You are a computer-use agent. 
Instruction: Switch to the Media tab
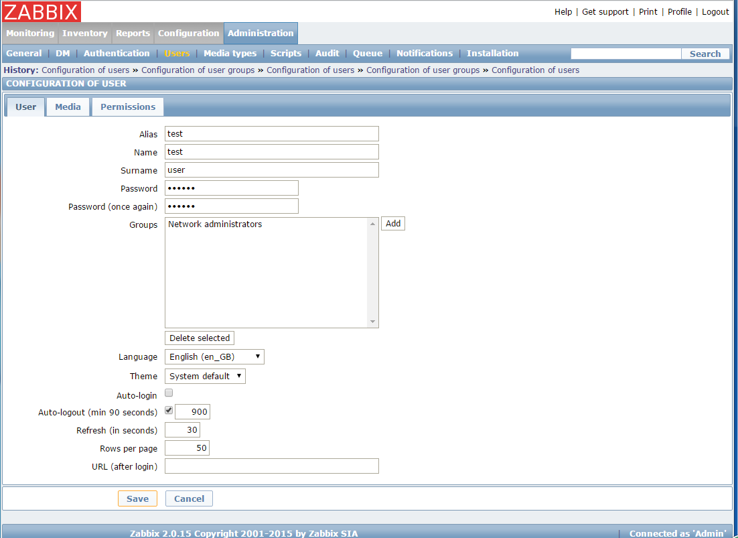68,107
